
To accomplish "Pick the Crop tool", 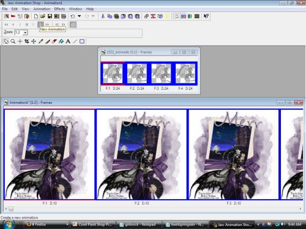I will pyautogui.click(x=27, y=42).
